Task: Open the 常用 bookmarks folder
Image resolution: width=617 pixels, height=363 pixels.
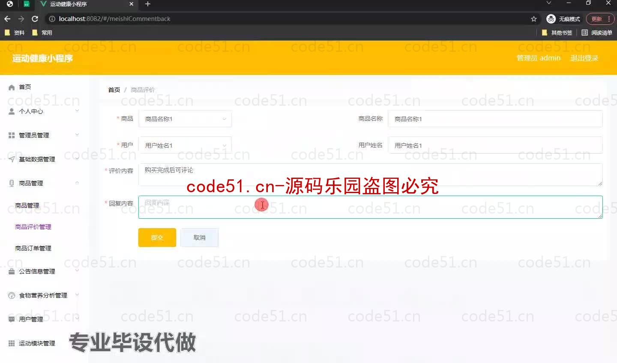Action: (x=42, y=33)
